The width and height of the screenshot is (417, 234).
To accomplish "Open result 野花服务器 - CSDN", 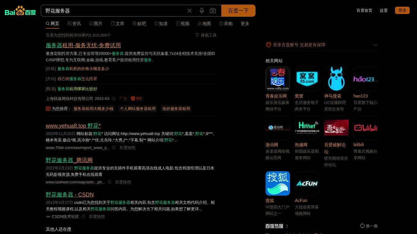I will pos(70,195).
